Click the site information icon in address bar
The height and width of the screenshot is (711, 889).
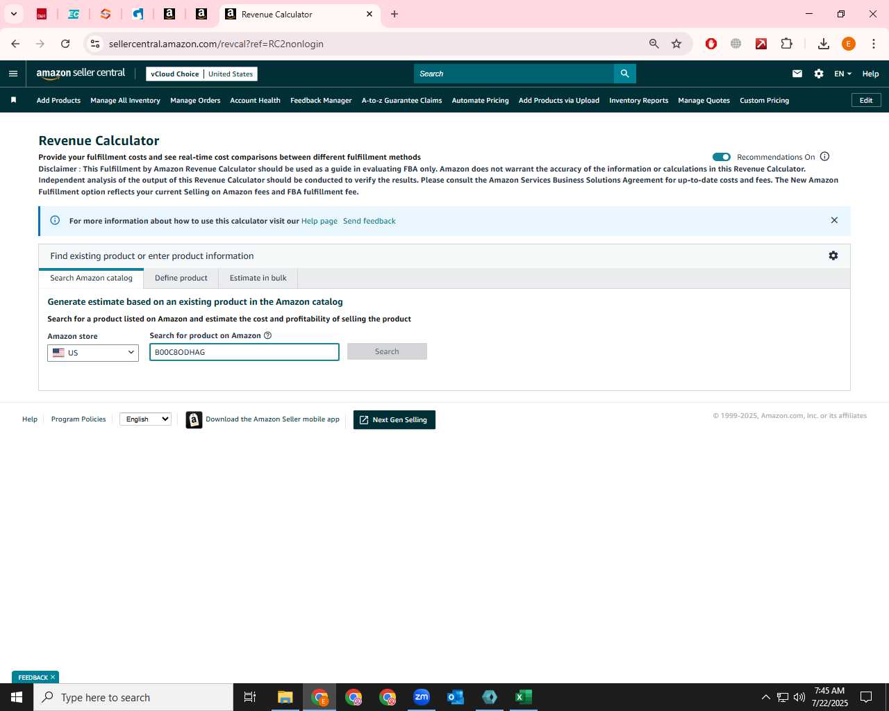coord(95,44)
